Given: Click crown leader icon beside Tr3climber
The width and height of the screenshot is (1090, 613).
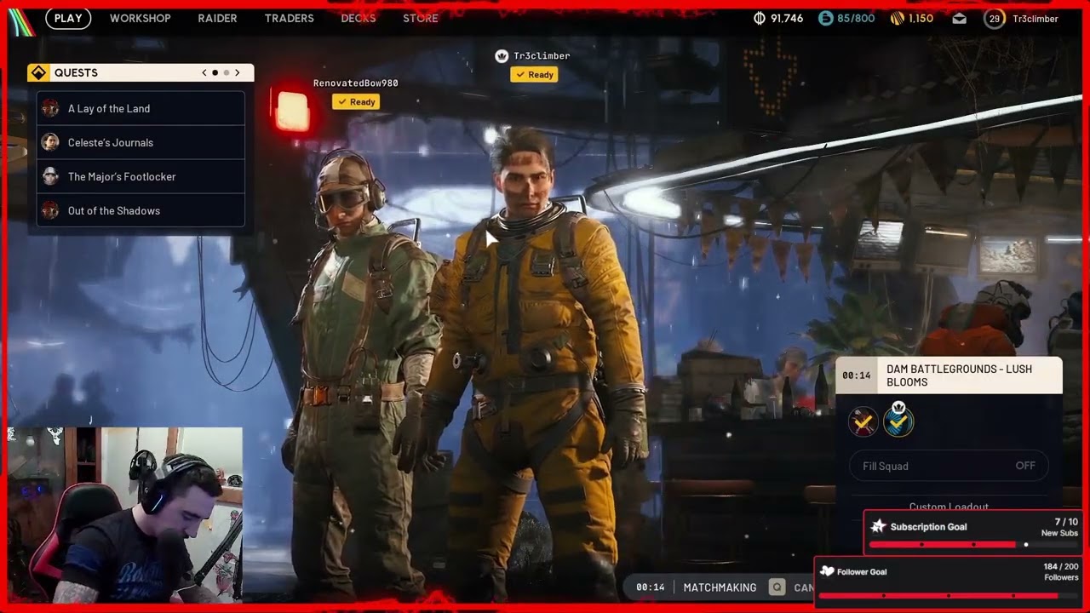Looking at the screenshot, I should click(x=502, y=55).
